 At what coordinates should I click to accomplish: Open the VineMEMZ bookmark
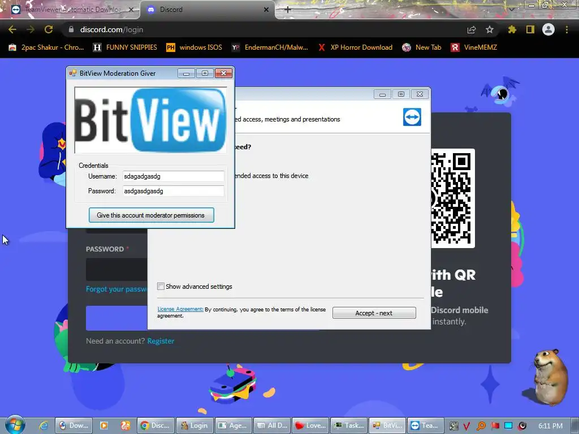474,47
